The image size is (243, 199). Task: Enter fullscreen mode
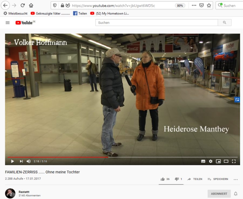tap(234, 161)
